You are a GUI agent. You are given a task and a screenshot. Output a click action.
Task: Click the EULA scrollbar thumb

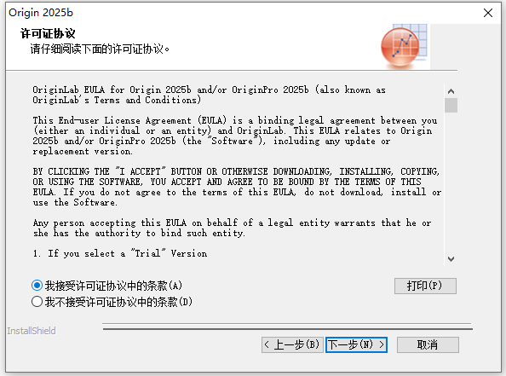click(451, 106)
